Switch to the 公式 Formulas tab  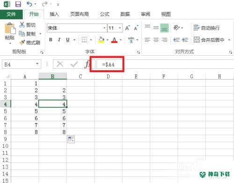pos(104,14)
